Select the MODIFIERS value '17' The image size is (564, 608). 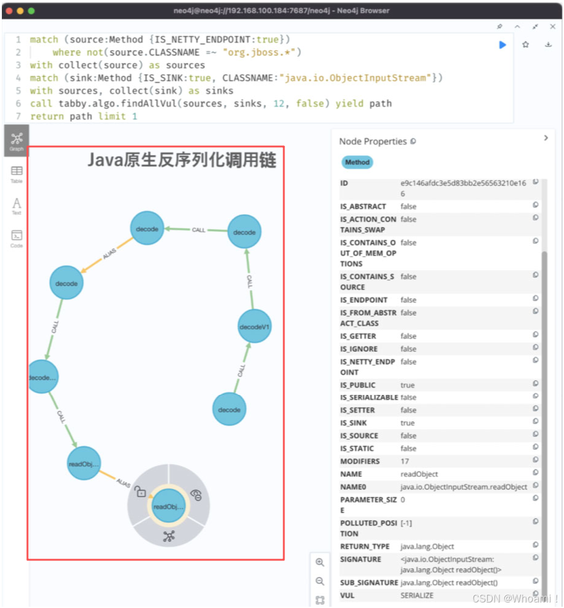(x=405, y=461)
